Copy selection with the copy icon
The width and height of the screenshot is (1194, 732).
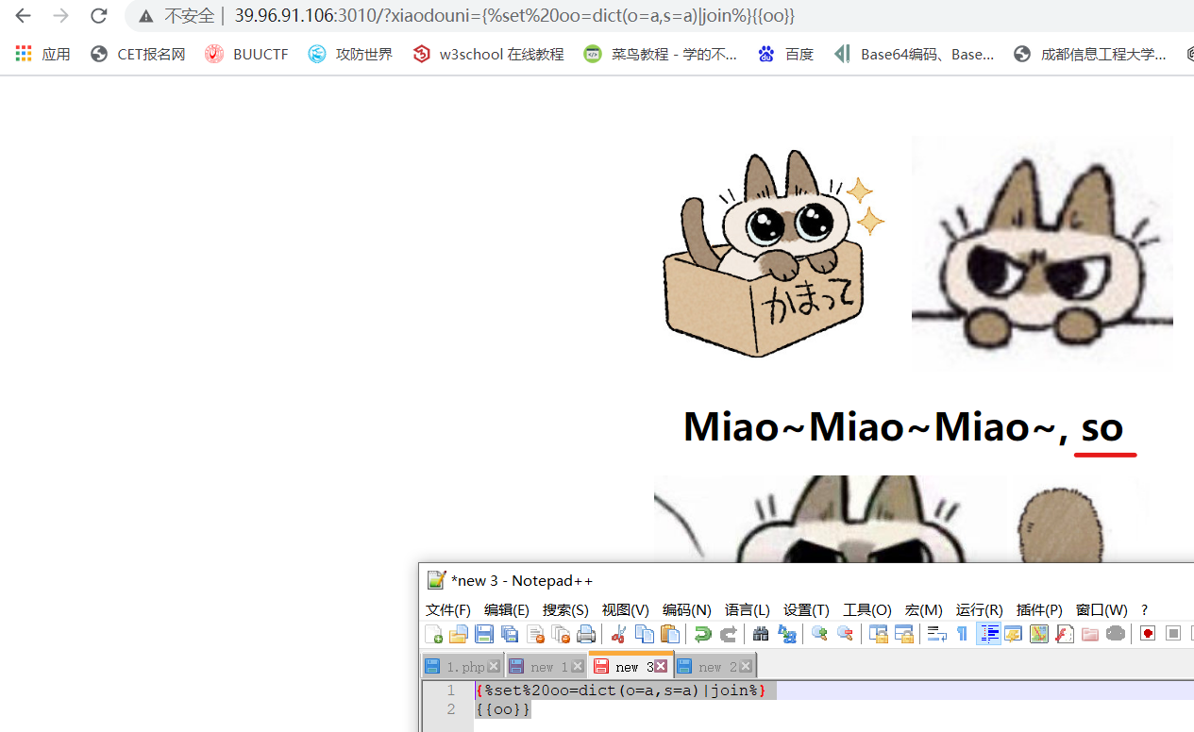tap(645, 634)
